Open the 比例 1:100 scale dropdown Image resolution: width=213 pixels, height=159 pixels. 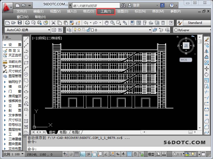click(22, 154)
